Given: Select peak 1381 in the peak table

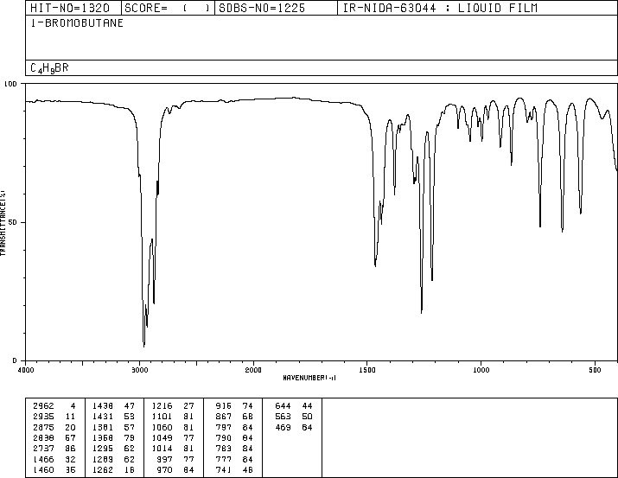Looking at the screenshot, I should pyautogui.click(x=103, y=428).
